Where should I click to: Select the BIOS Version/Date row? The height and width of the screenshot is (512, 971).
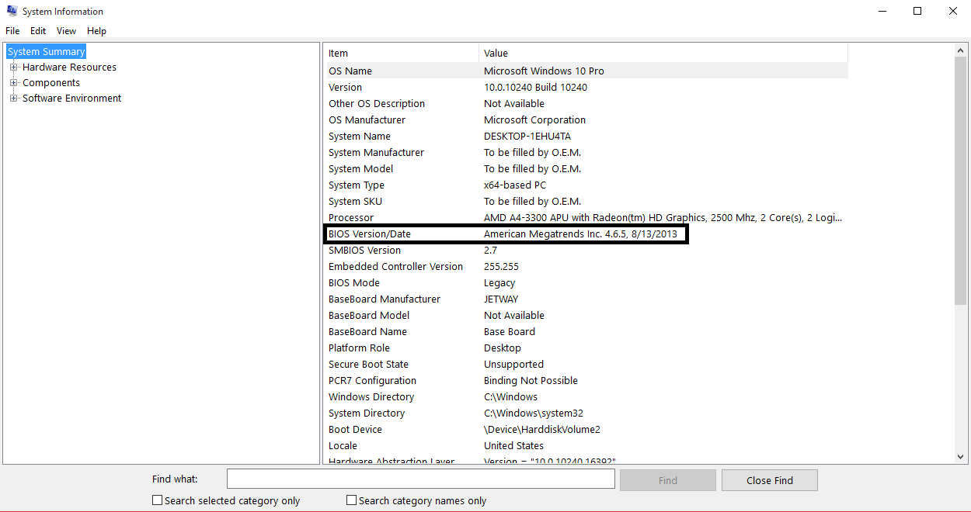coord(505,234)
